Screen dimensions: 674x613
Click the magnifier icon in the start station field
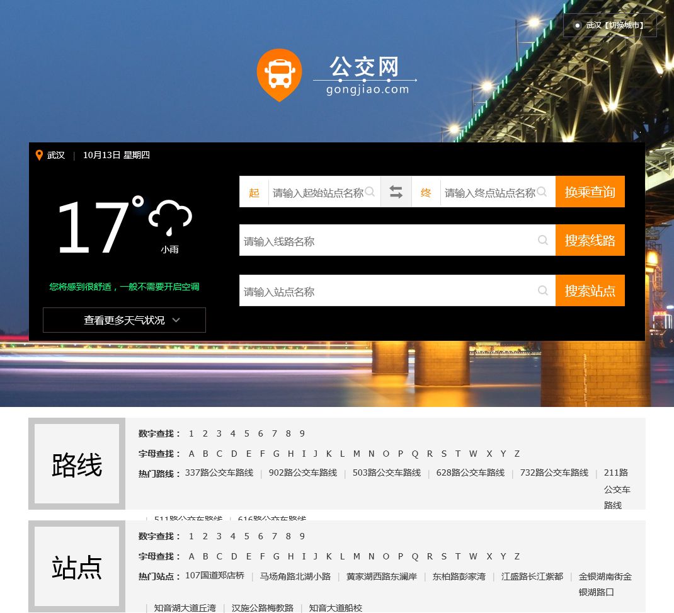pyautogui.click(x=370, y=192)
